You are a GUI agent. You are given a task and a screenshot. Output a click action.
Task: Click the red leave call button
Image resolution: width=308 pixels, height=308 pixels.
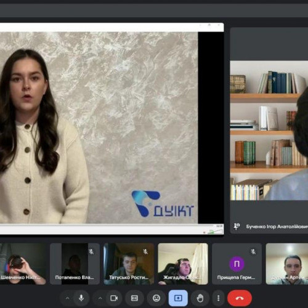(x=240, y=298)
